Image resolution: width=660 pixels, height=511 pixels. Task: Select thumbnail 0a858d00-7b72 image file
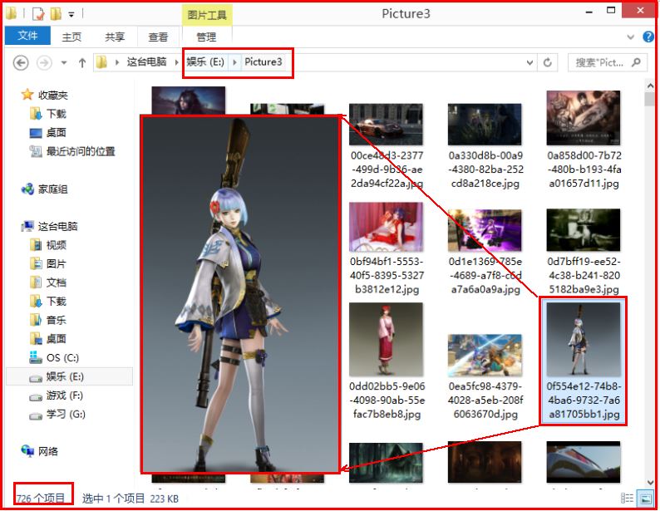(x=584, y=118)
